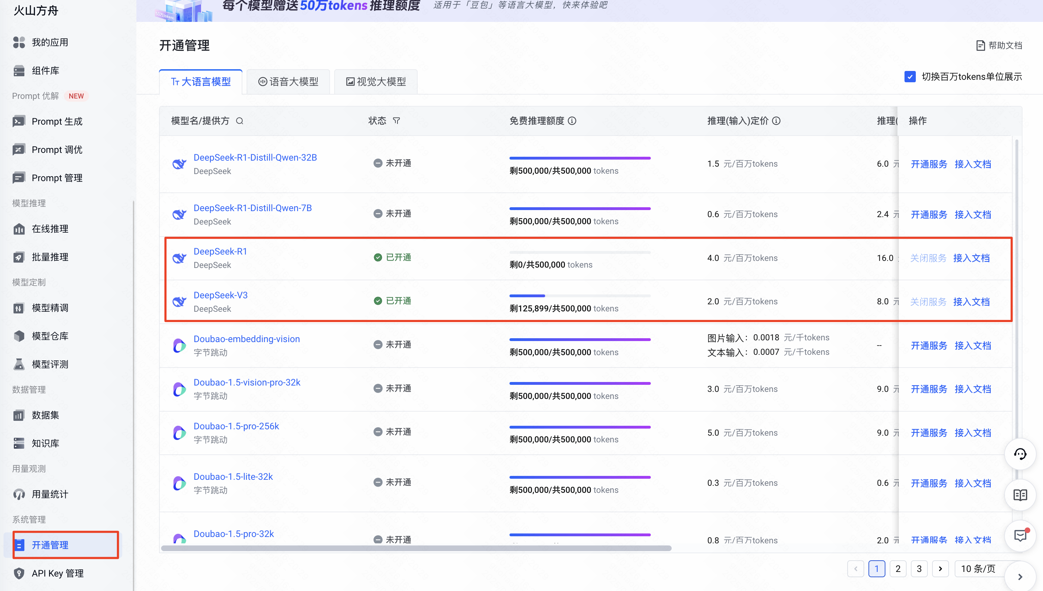Click 关闭服务 for DeepSeek-R1
The image size is (1043, 591).
click(928, 258)
